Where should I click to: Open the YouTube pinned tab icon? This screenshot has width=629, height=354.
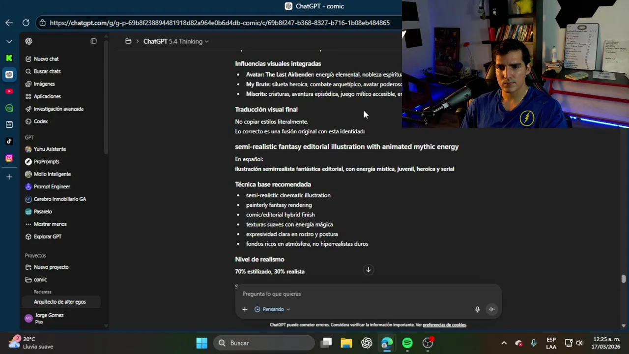pos(9,91)
